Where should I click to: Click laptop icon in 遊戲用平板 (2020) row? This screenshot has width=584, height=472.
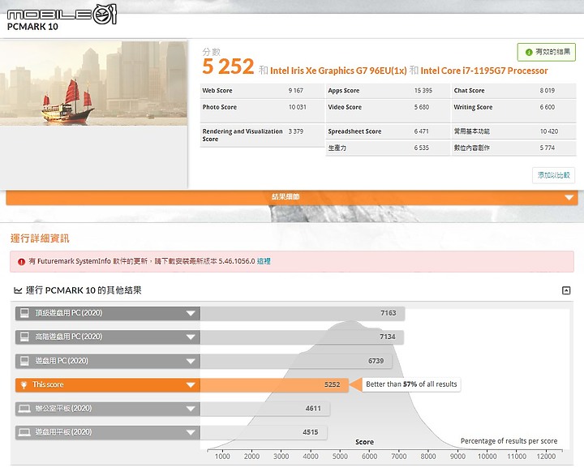[x=24, y=432]
